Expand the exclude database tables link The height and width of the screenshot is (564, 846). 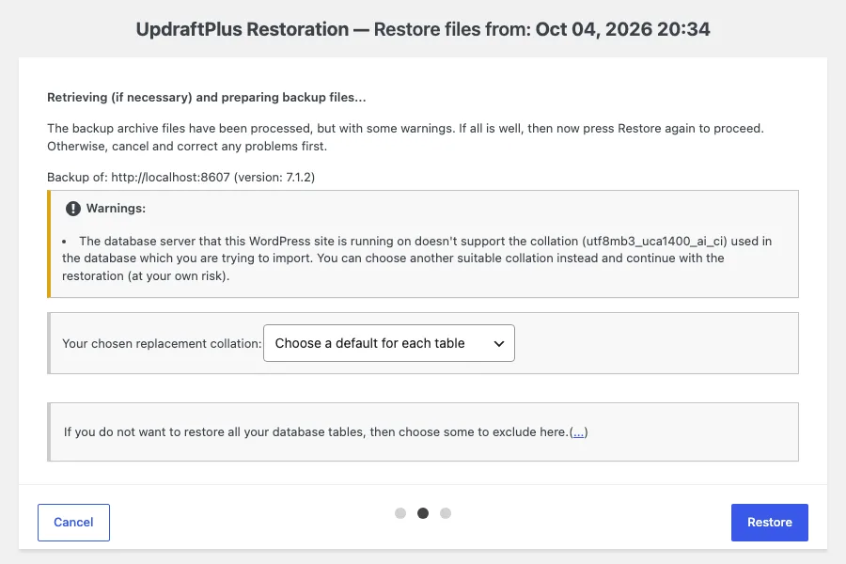coord(578,431)
